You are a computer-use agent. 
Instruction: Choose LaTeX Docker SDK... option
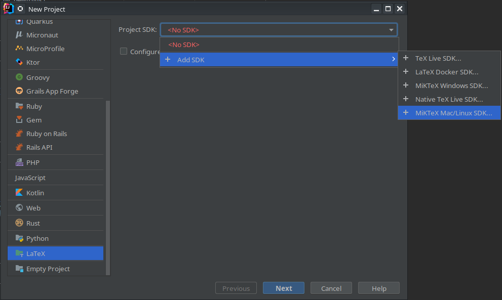pos(449,72)
